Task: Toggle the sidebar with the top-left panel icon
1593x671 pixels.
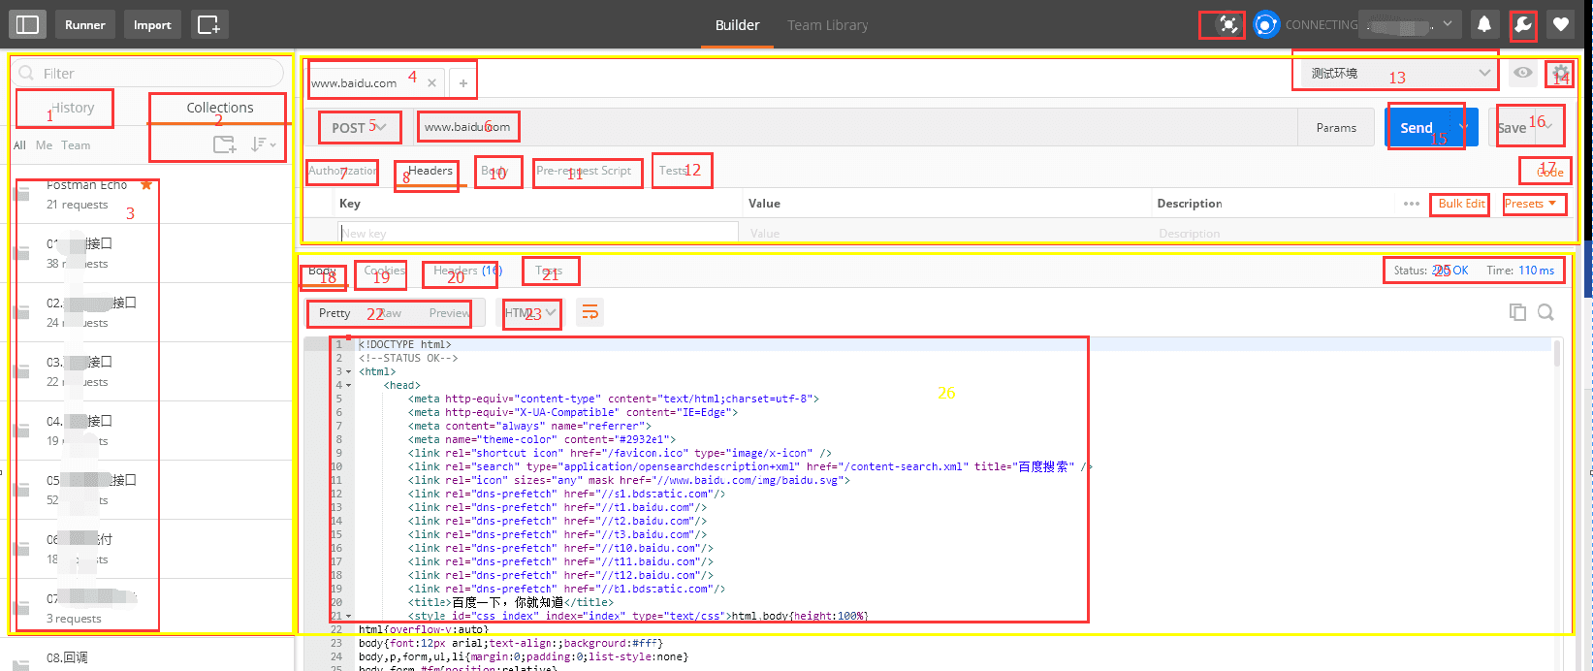Action: pos(27,24)
